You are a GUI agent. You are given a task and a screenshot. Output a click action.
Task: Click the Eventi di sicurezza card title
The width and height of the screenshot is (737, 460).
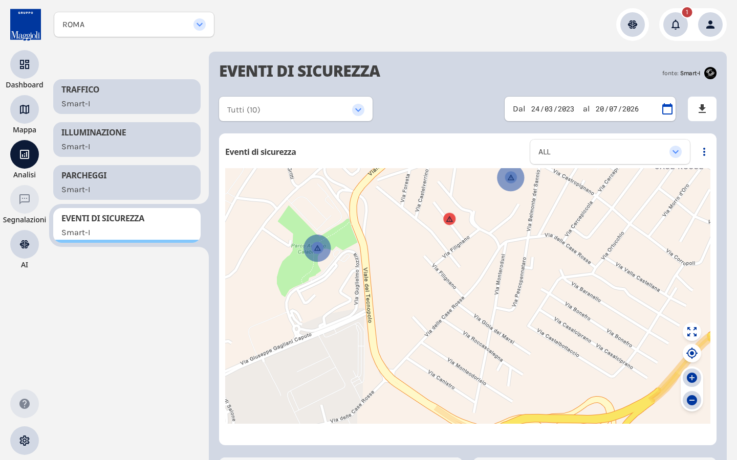[261, 152]
